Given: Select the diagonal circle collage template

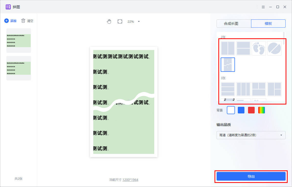Looking at the screenshot, I should (x=274, y=48).
